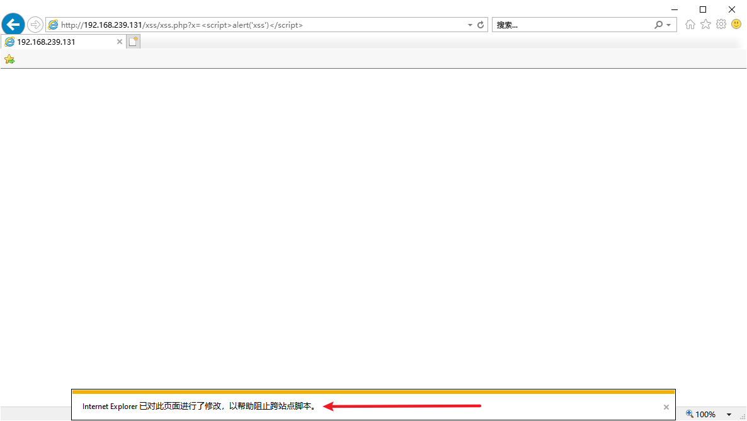The width and height of the screenshot is (747, 421).
Task: Click the notification text about cross-site scripting
Action: tap(199, 407)
